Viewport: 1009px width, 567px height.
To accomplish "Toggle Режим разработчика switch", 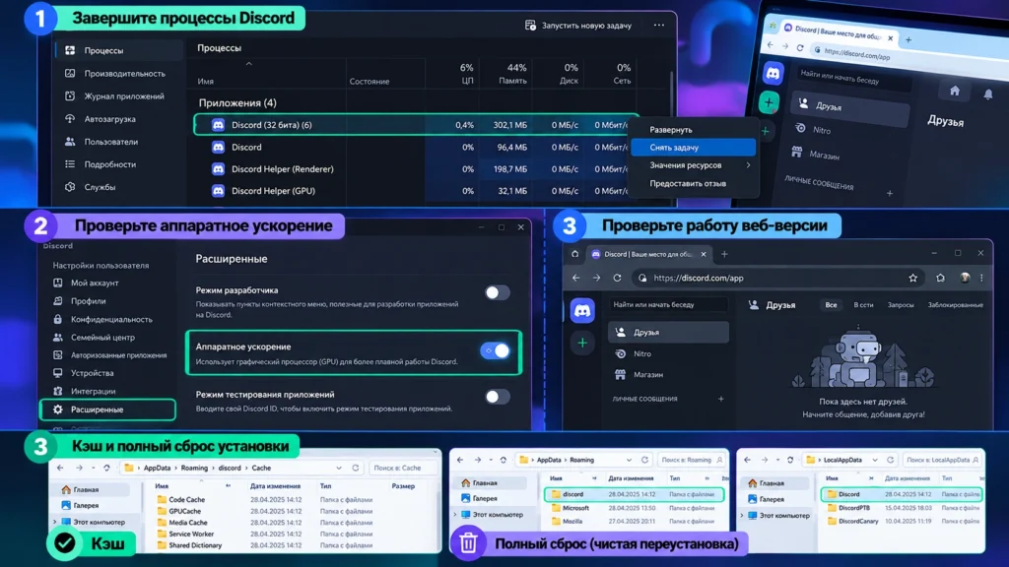I will click(x=497, y=293).
